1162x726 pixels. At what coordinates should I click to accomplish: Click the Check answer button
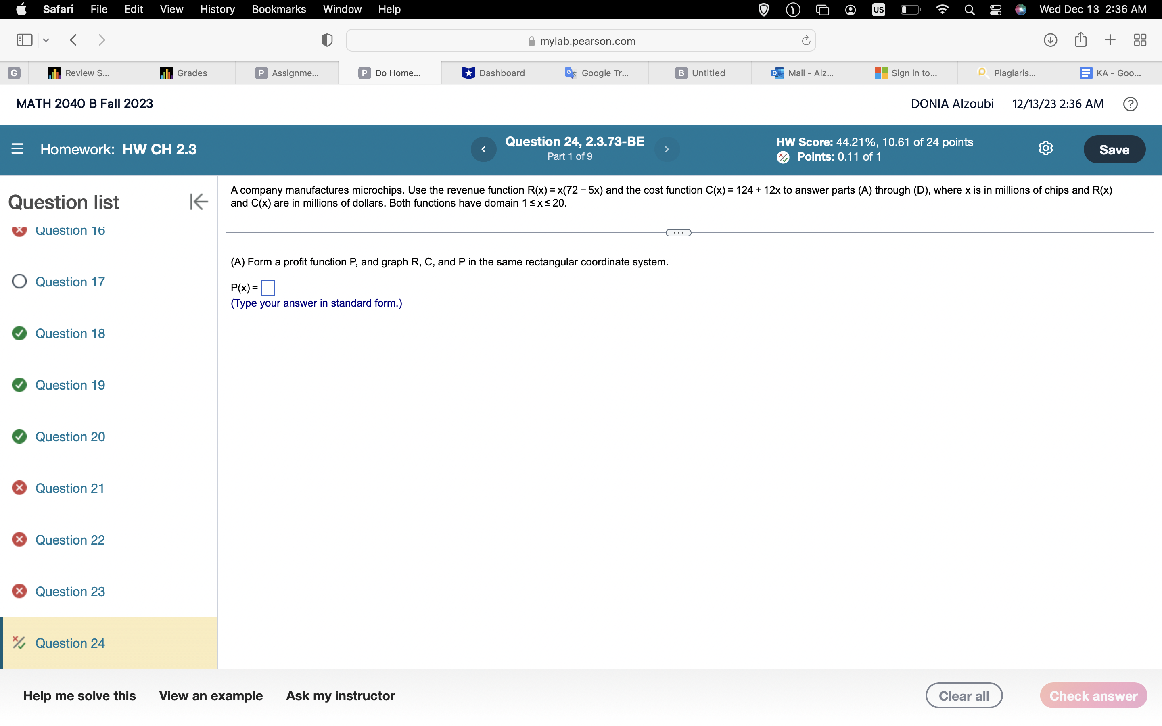(x=1093, y=695)
